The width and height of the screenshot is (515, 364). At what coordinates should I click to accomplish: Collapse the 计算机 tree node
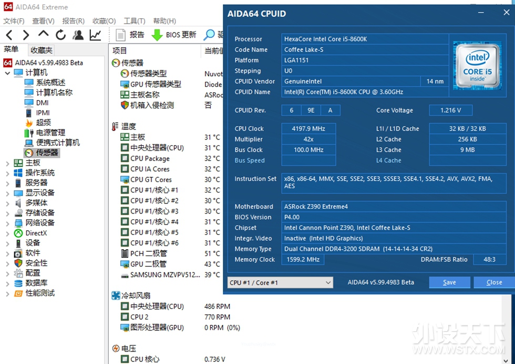[7, 73]
